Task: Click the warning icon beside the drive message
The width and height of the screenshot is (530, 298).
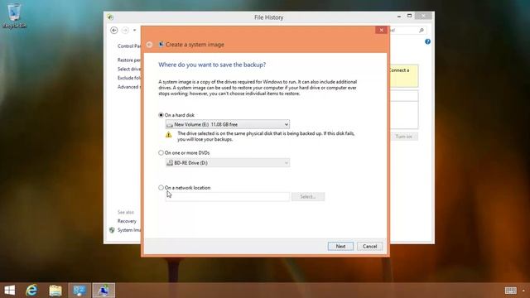Action: click(x=169, y=135)
